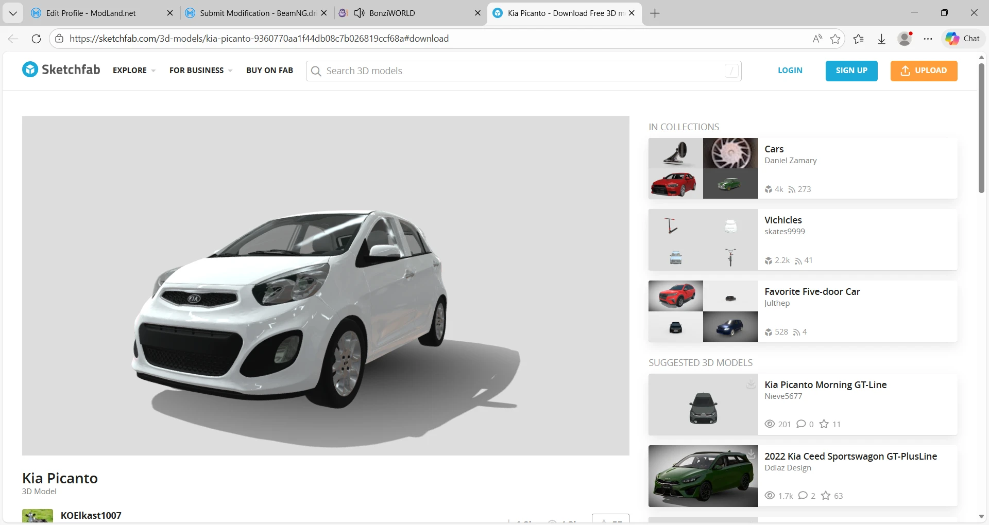
Task: Click the Sketchfab logo icon
Action: click(29, 69)
